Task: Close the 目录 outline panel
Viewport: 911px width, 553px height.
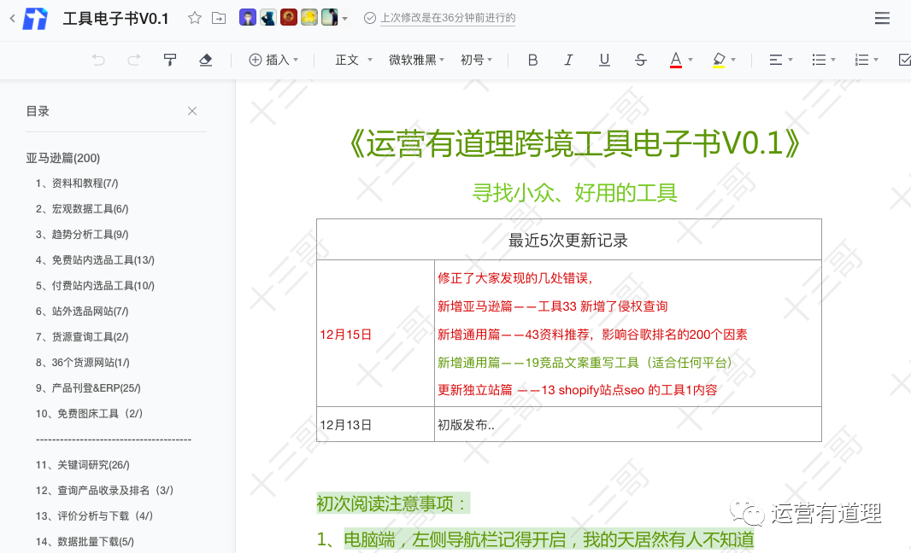Action: pyautogui.click(x=192, y=111)
